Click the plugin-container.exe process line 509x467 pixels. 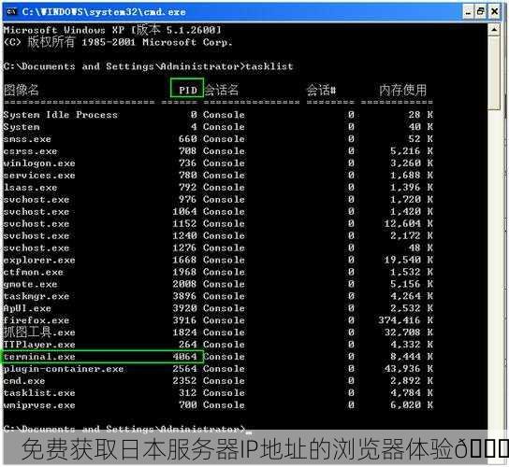point(218,369)
